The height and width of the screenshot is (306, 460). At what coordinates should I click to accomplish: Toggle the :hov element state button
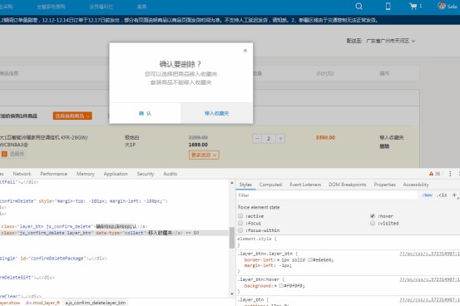[428, 195]
